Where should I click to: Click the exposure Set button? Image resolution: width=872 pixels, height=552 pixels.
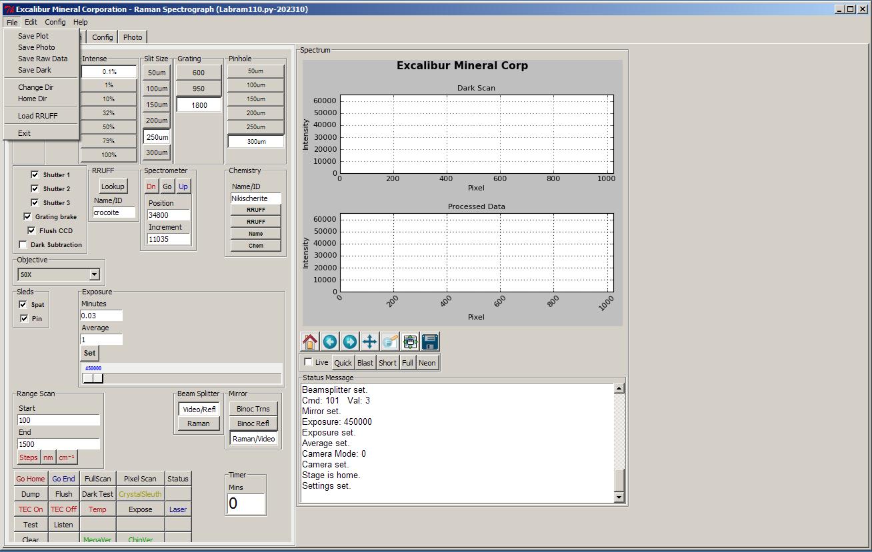pos(89,353)
